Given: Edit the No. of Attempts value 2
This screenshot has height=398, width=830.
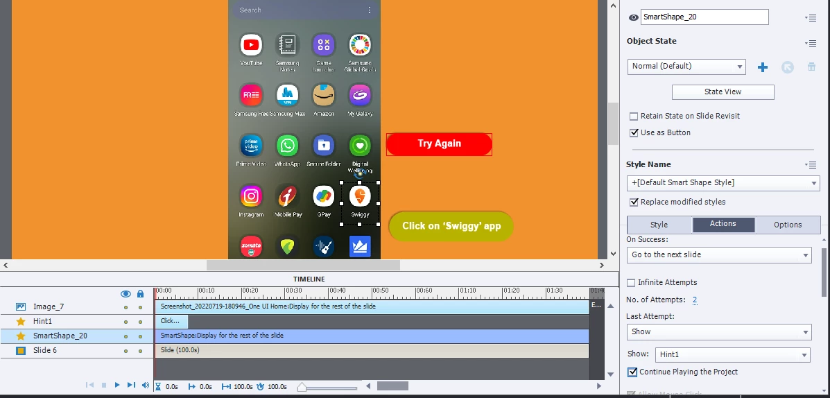Looking at the screenshot, I should pos(695,300).
